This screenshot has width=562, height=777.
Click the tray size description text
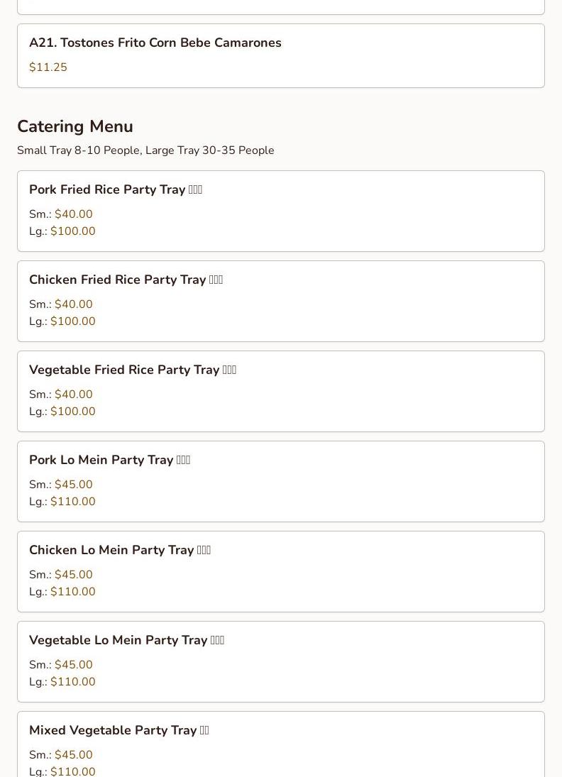pos(145,150)
